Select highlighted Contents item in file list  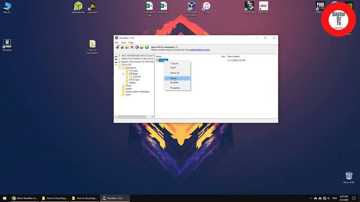[x=163, y=60]
